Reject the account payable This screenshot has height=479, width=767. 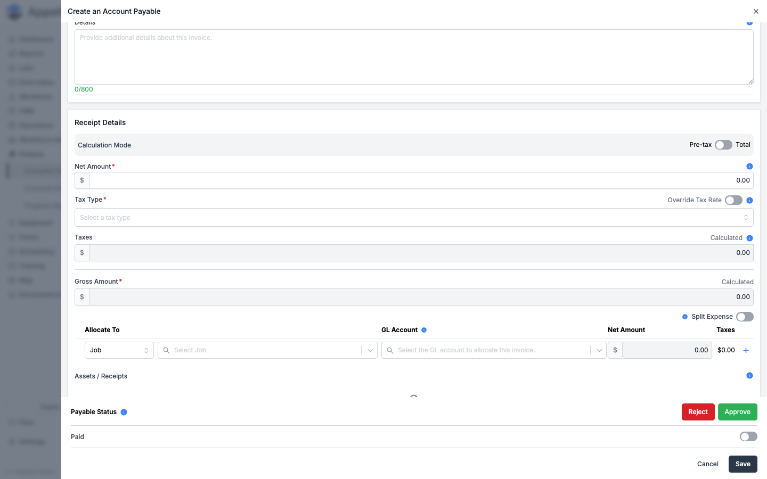(698, 412)
